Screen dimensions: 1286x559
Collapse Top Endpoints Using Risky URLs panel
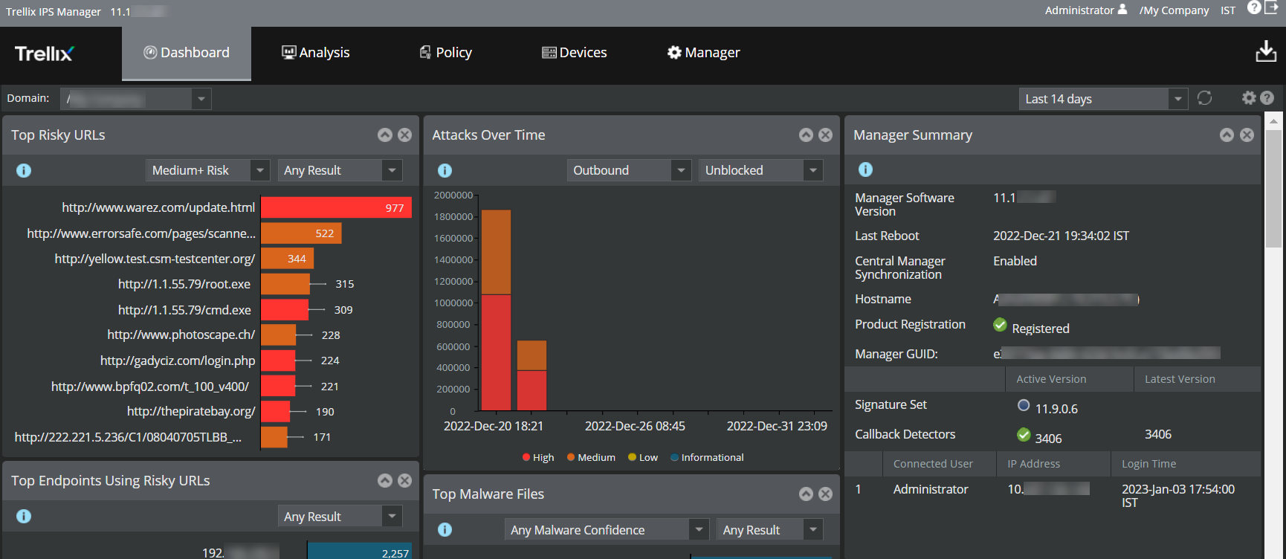click(x=385, y=480)
